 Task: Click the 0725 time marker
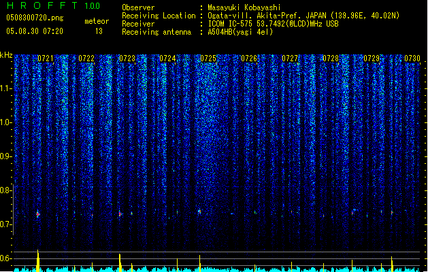tap(208, 58)
